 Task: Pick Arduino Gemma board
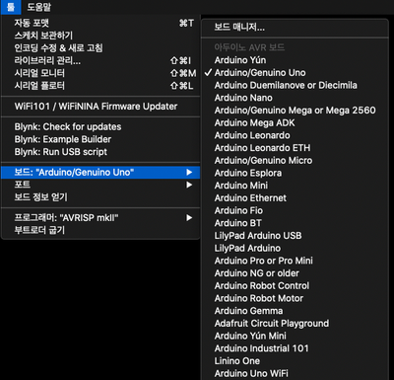(x=295, y=311)
